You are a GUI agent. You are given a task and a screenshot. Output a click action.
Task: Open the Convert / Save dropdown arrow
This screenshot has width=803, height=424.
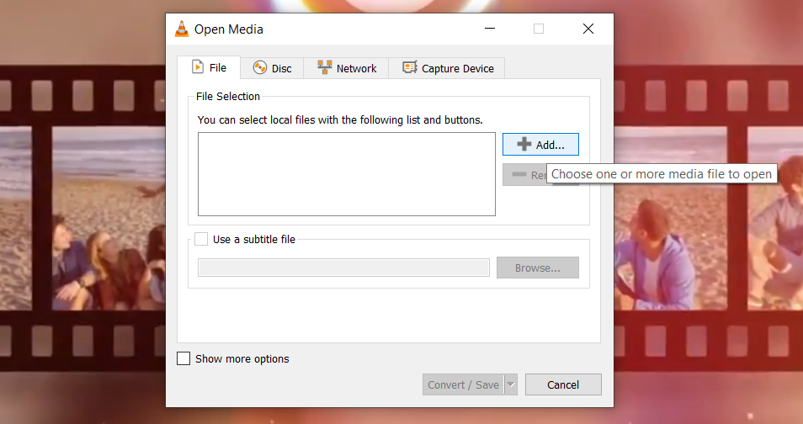(x=510, y=384)
